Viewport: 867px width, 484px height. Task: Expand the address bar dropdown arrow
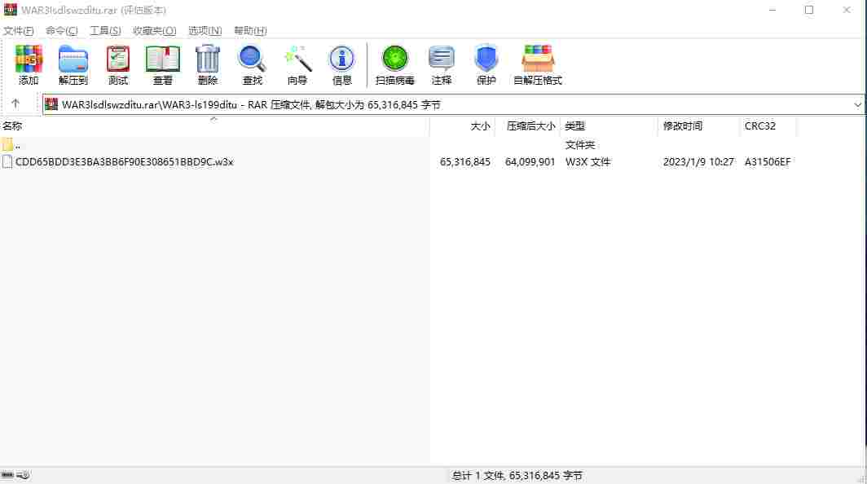click(857, 104)
